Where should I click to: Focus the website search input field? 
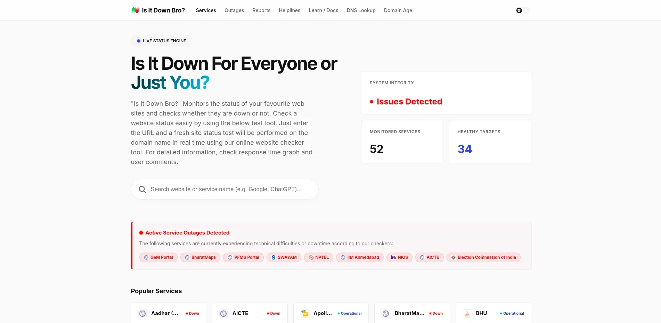tap(225, 189)
